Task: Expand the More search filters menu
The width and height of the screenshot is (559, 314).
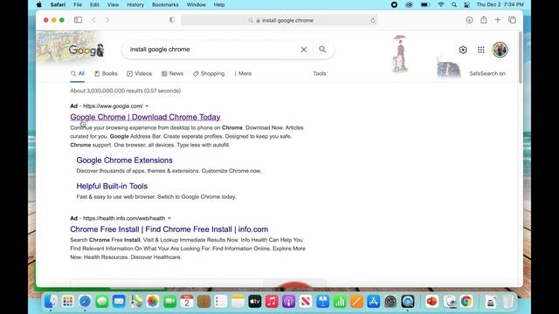Action: 243,73
